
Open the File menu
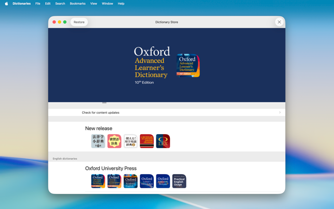click(x=38, y=4)
